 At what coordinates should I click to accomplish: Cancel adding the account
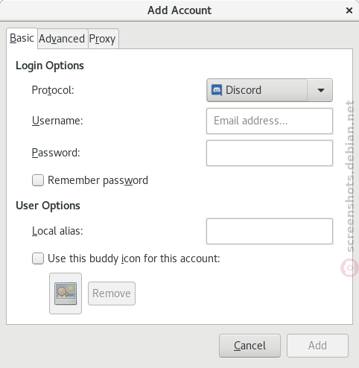pyautogui.click(x=250, y=346)
